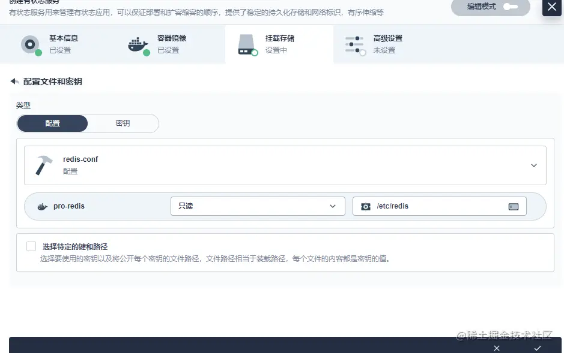This screenshot has width=564, height=353.
Task: Confirm using the bottom bar checkmark icon
Action: click(538, 348)
